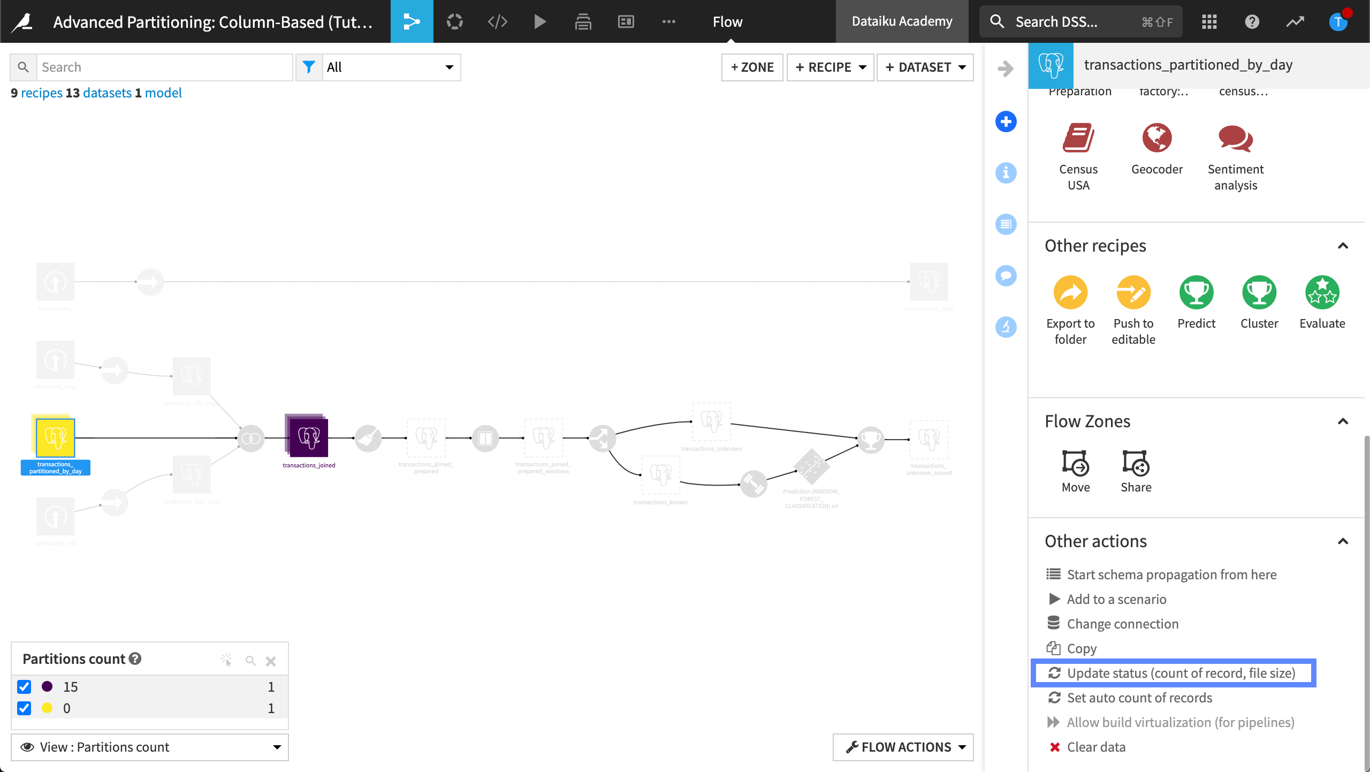Open the Discussions chat tab in right panel
Screen dimensions: 1370x772
tap(1006, 275)
